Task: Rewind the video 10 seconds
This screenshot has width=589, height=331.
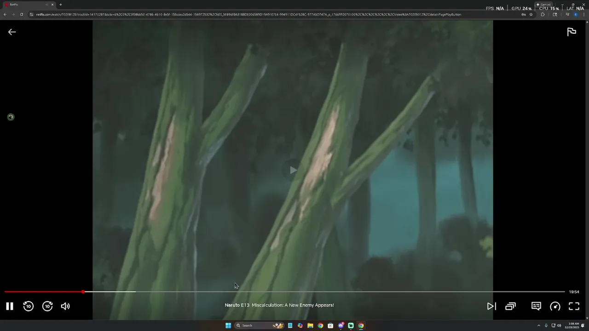Action: (x=29, y=306)
